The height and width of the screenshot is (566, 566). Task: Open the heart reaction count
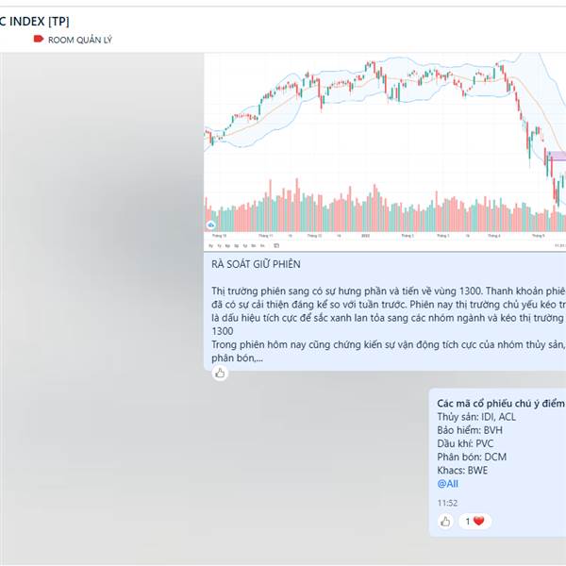474,522
